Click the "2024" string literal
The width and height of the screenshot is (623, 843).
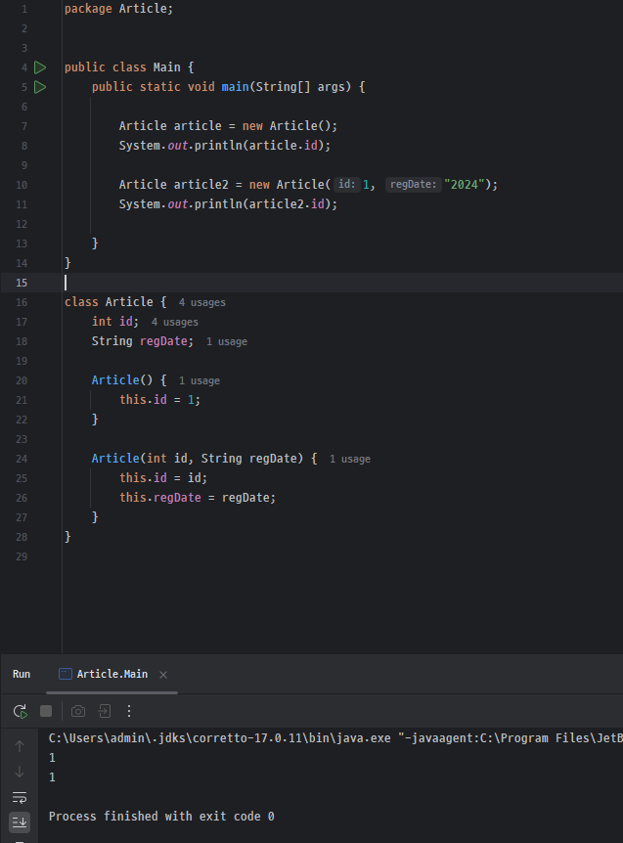(465, 185)
